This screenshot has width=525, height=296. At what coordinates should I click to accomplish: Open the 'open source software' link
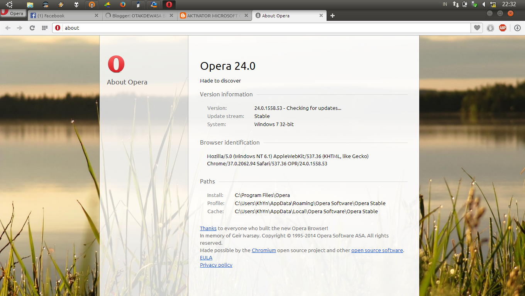377,250
